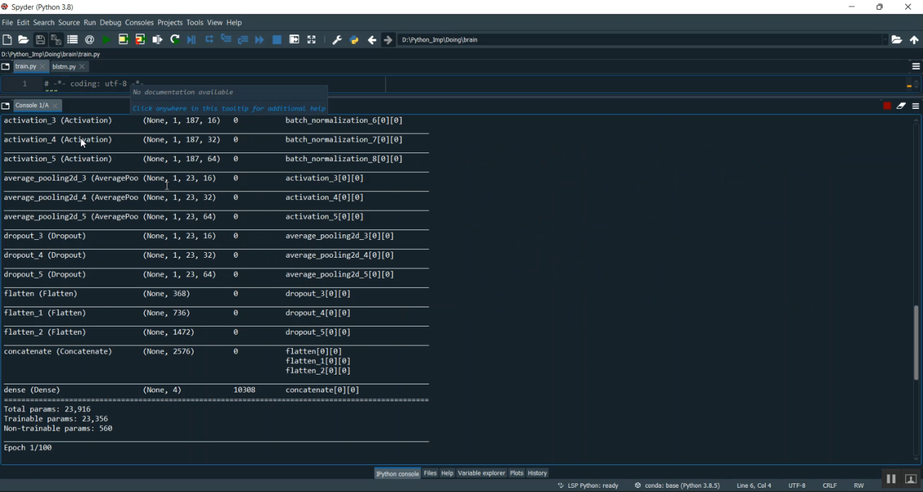Screen dimensions: 923x492
Task: Open the editor pane options hamburger menu
Action: click(x=916, y=66)
